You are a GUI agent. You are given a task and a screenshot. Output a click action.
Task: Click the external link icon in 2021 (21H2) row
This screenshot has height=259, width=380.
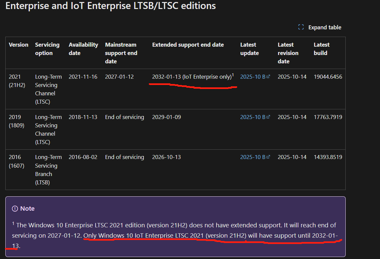(x=268, y=76)
